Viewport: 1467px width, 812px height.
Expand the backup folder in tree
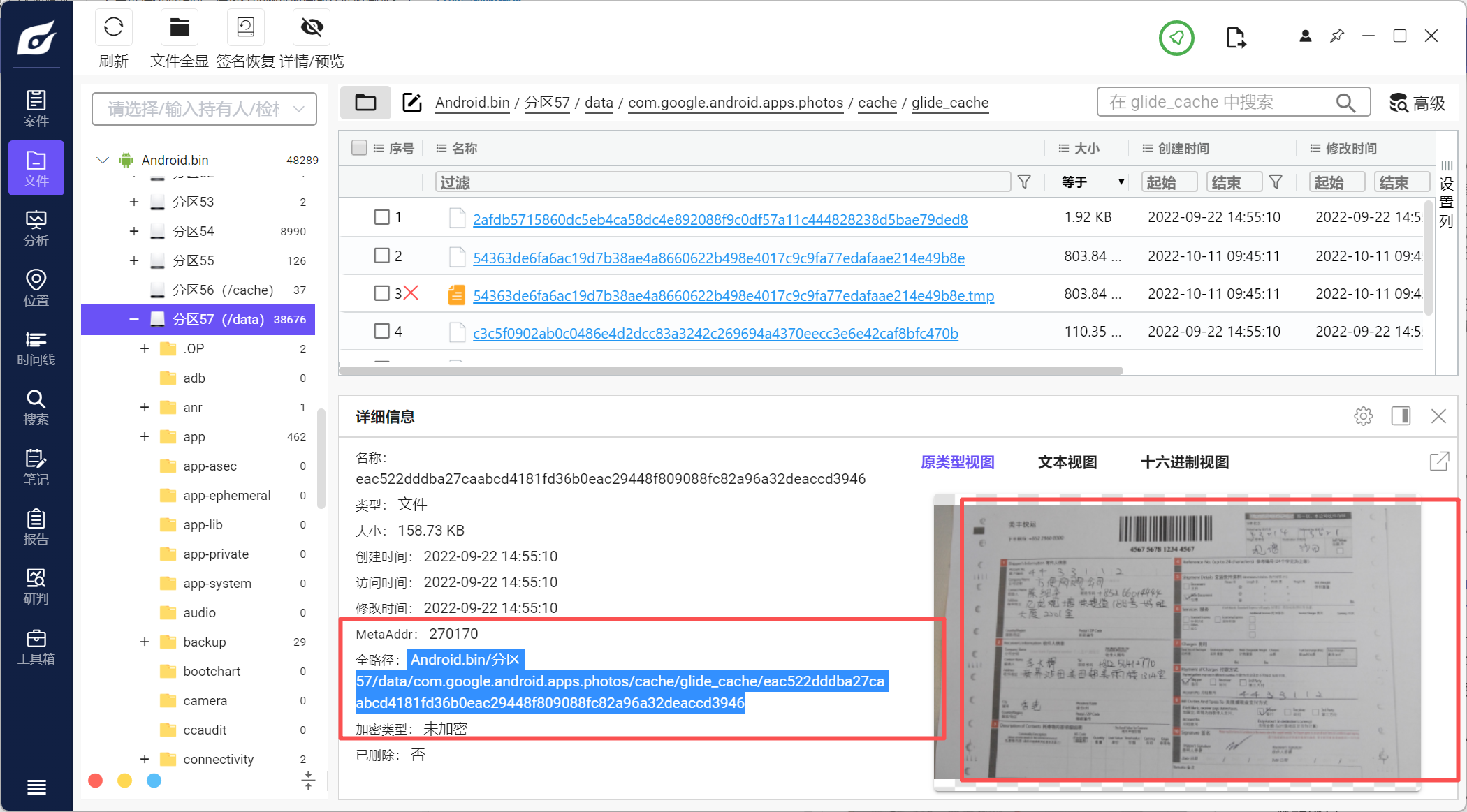(x=145, y=642)
